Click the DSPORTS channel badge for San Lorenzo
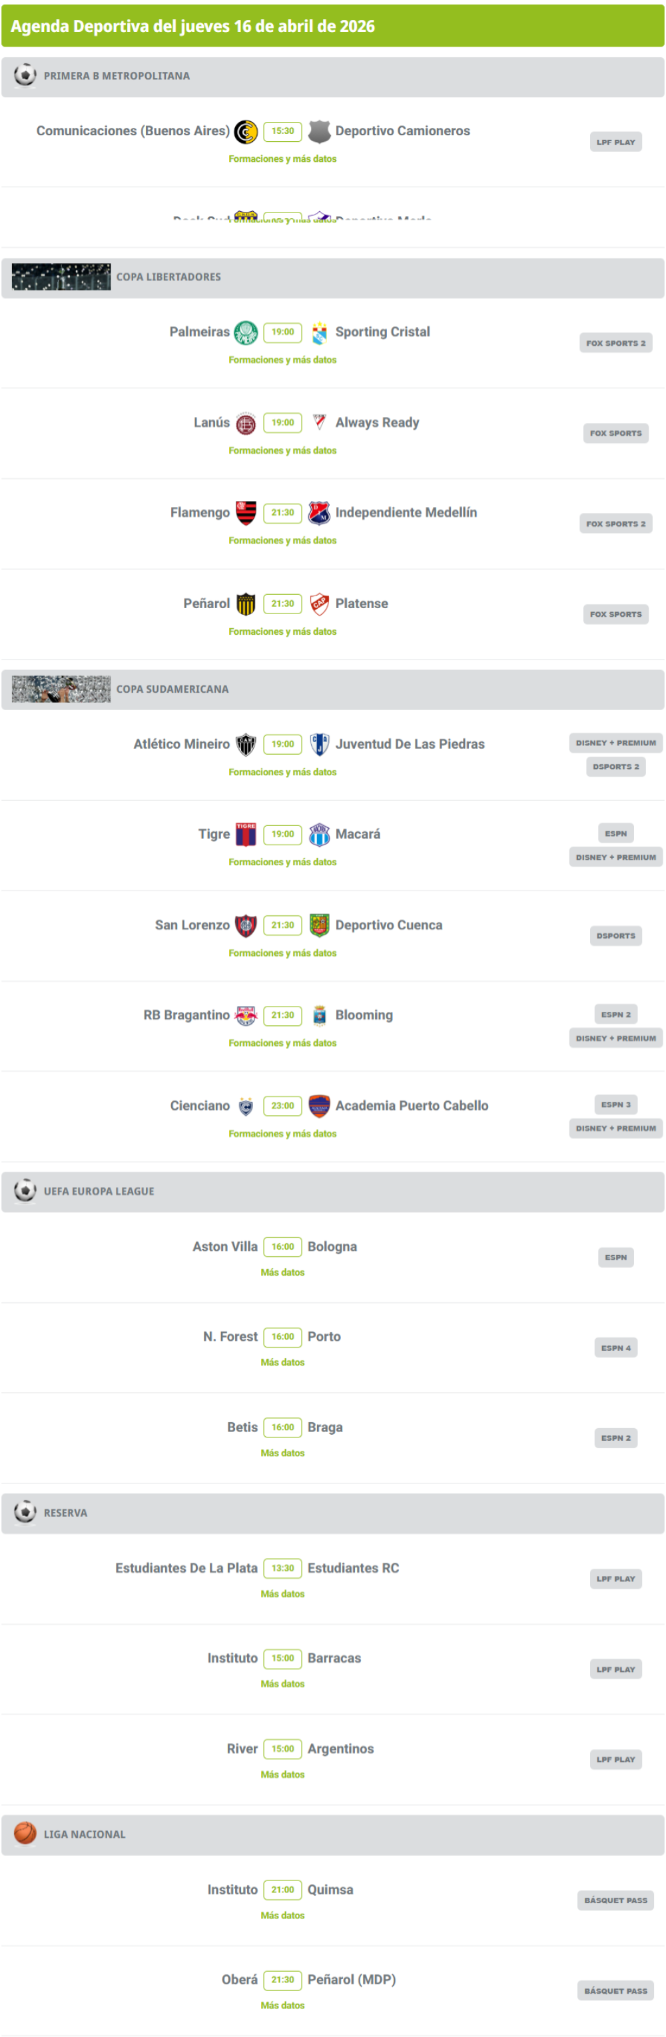Image resolution: width=666 pixels, height=2037 pixels. pos(615,935)
